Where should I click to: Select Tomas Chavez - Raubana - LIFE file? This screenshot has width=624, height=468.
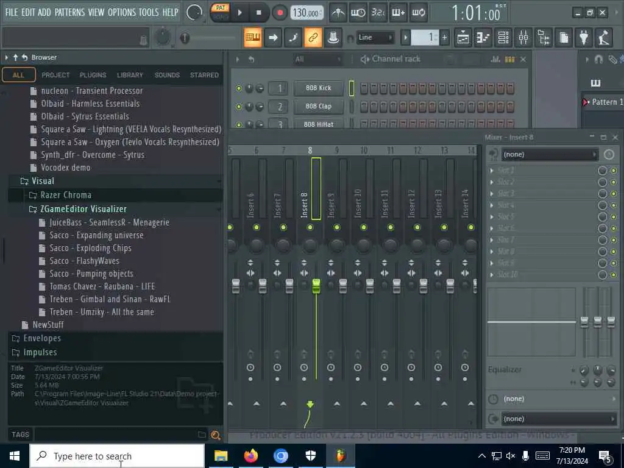pos(102,286)
